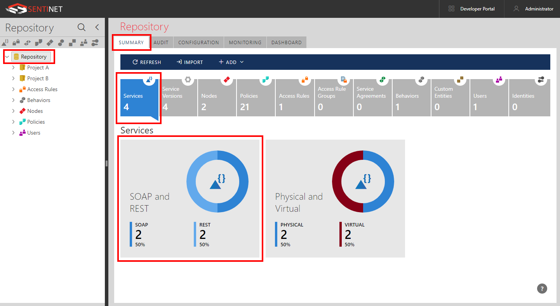Open the Dashboard tab
The width and height of the screenshot is (560, 306).
287,42
